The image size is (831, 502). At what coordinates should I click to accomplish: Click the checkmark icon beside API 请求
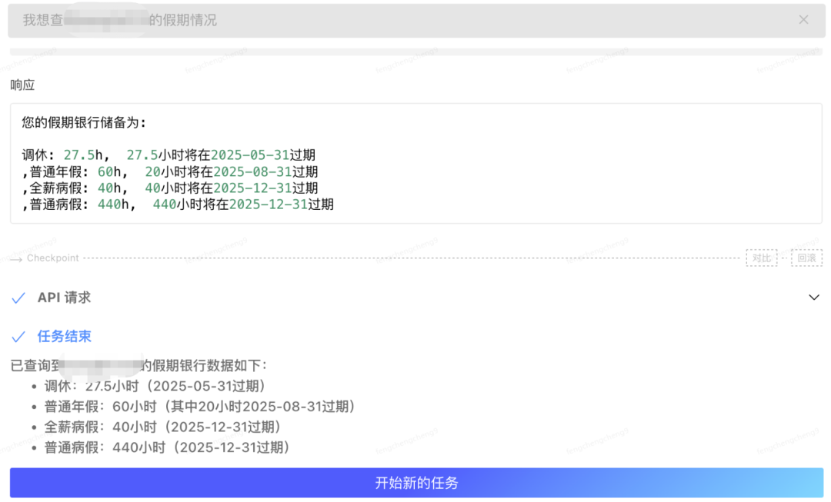coord(18,298)
